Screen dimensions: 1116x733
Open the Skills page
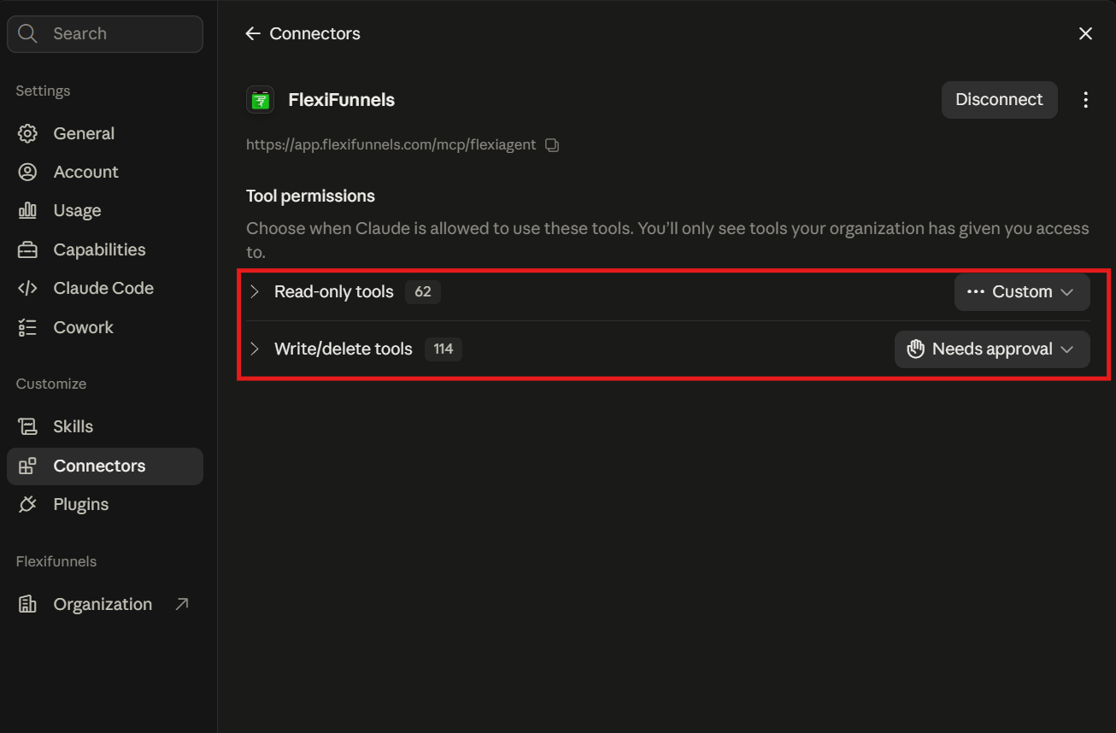click(x=105, y=426)
